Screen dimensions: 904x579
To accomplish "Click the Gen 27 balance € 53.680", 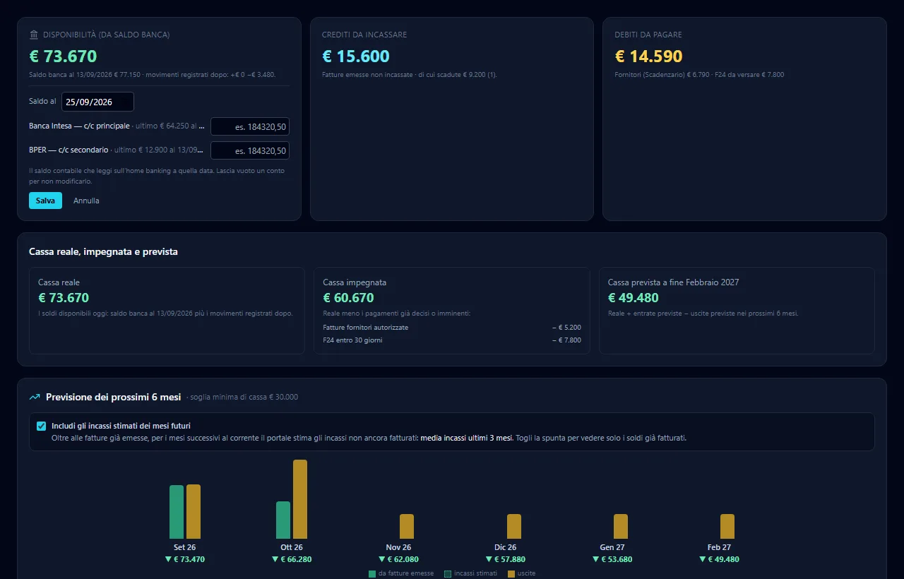I will 612,559.
